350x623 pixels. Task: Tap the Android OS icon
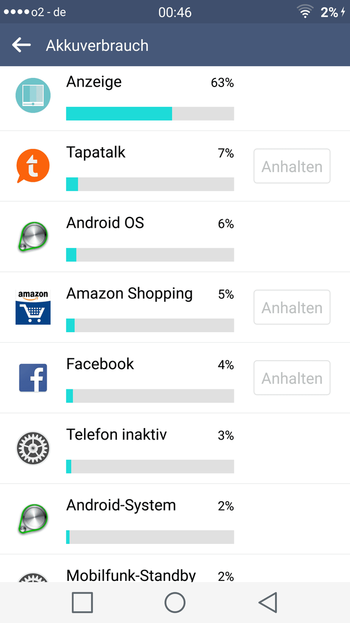[33, 237]
